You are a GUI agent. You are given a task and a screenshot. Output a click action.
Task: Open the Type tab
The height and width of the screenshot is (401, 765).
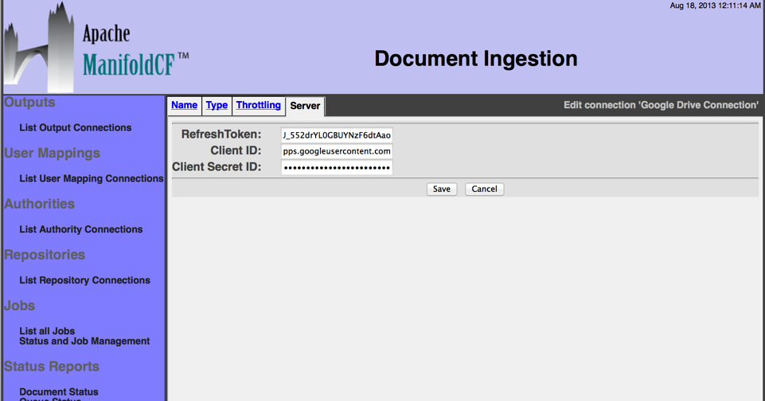217,105
